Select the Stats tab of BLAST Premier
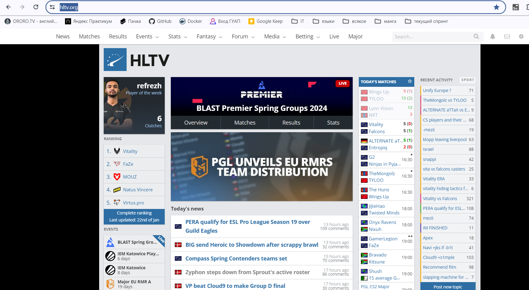Screen dimensions: 529x290 (x=333, y=122)
